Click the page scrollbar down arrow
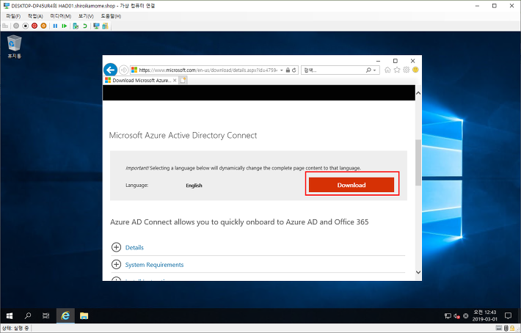The height and width of the screenshot is (333, 521). click(x=418, y=272)
